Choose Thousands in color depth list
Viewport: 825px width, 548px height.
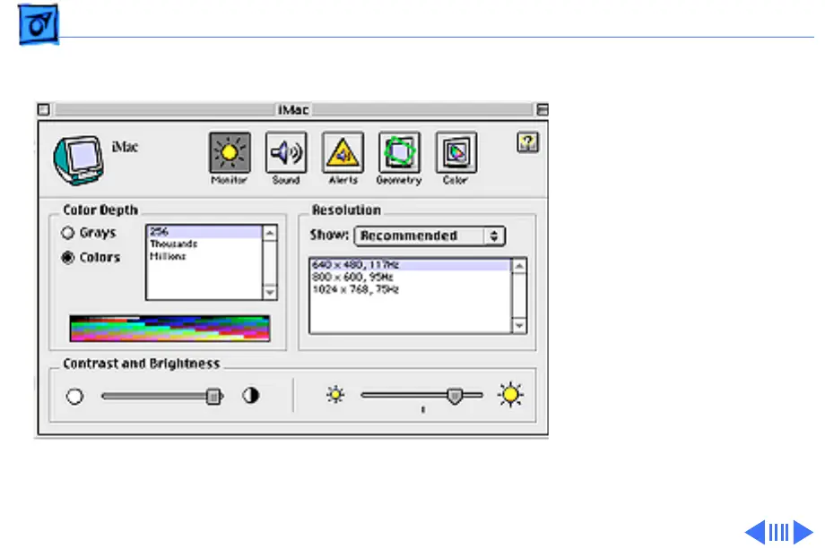point(204,244)
